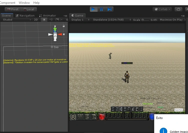Open the Standalone (1024x768) resolution dropdown
188x133 pixels.
tap(111, 20)
